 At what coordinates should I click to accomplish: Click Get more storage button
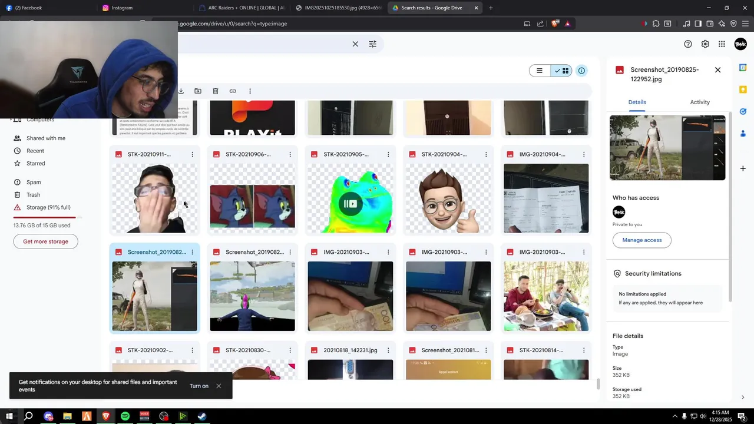point(45,241)
